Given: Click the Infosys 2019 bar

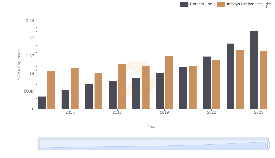Looking at the screenshot, I should (x=169, y=83).
